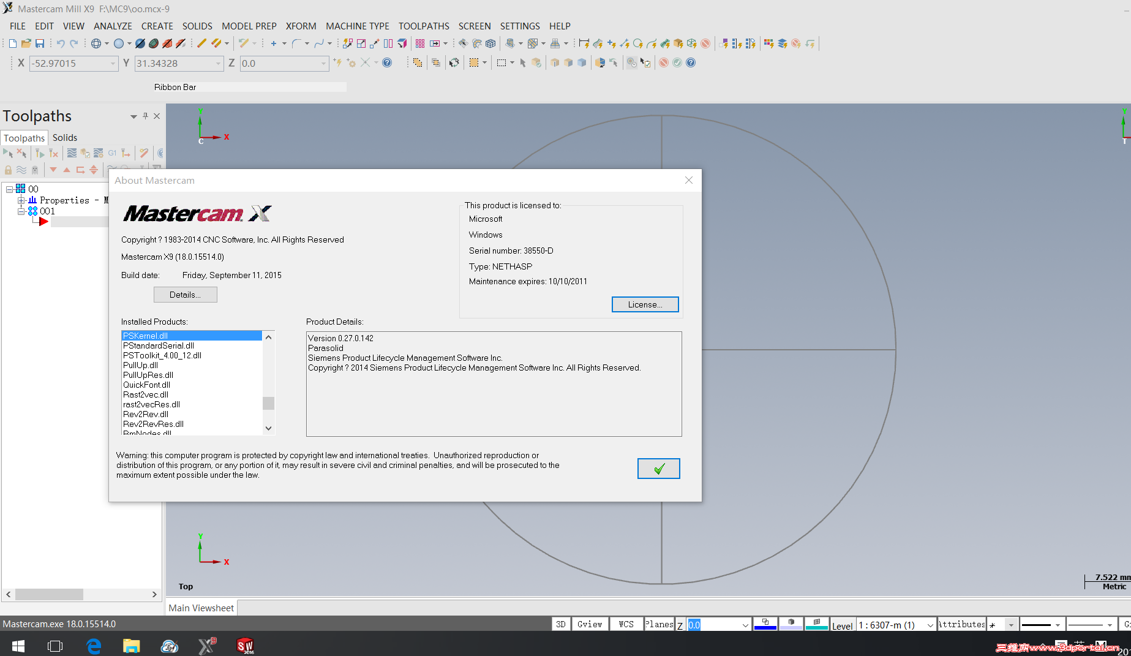
Task: Click the wireframe globe view icon
Action: tap(96, 43)
